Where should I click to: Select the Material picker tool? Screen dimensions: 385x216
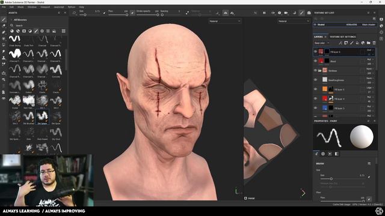coord(4,64)
